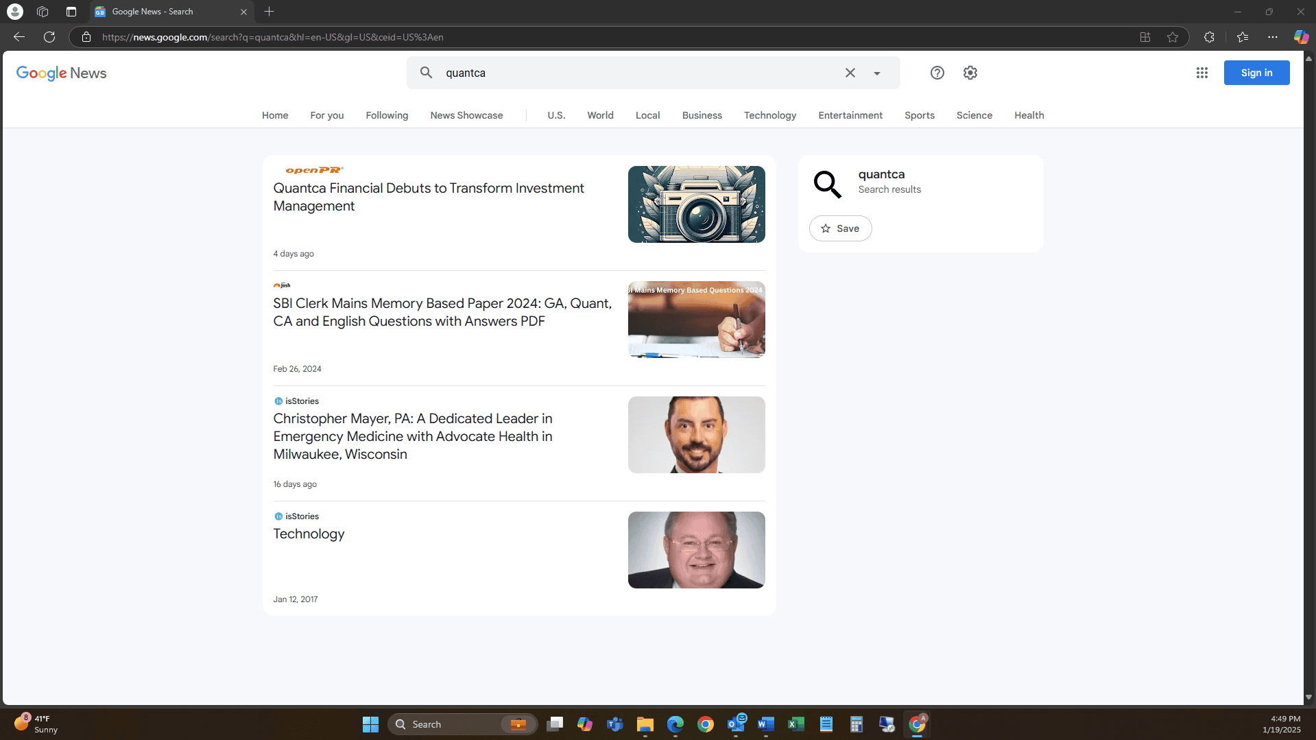The height and width of the screenshot is (740, 1316).
Task: View site information lock icon
Action: (x=86, y=37)
